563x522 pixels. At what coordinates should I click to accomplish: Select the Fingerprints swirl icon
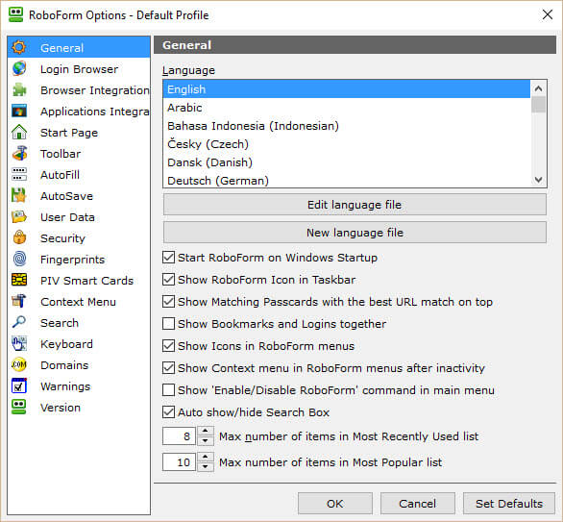coord(19,259)
